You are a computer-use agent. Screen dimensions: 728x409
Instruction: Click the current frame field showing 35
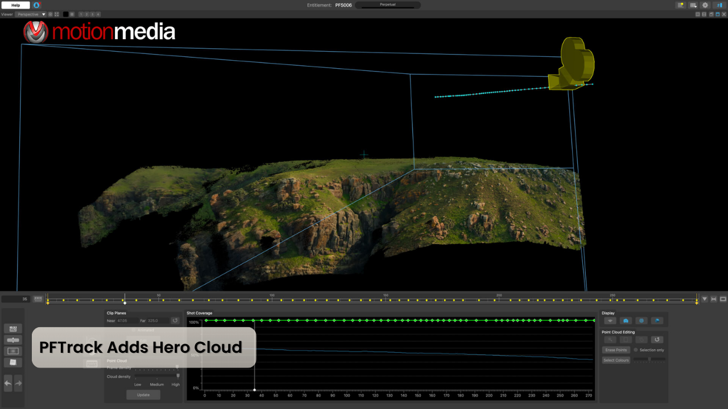point(16,299)
